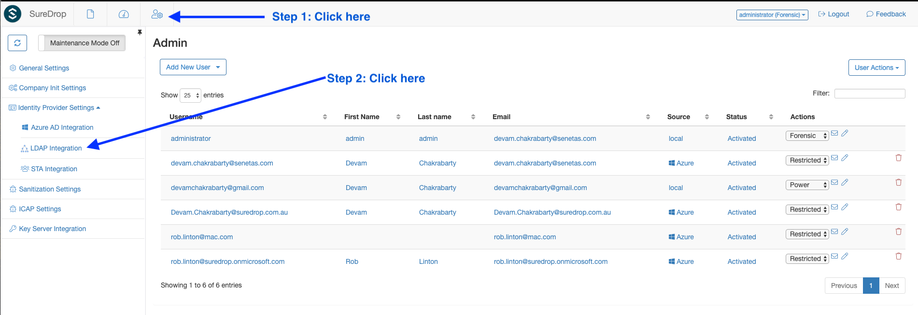Image resolution: width=918 pixels, height=315 pixels.
Task: Sort table by First Name column
Action: (372, 117)
